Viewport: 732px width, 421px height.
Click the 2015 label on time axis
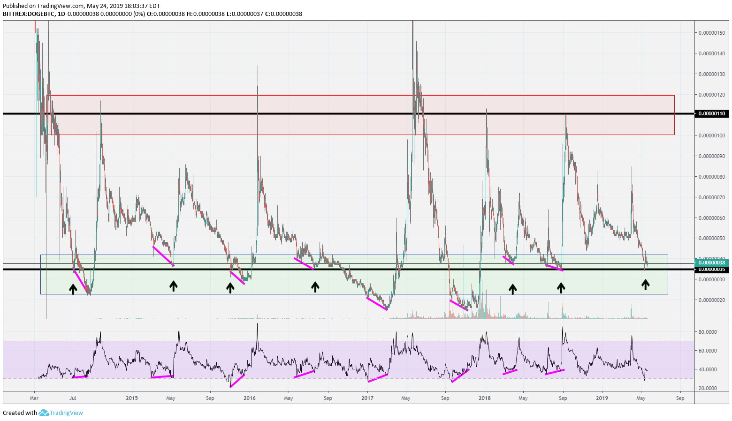pyautogui.click(x=132, y=398)
